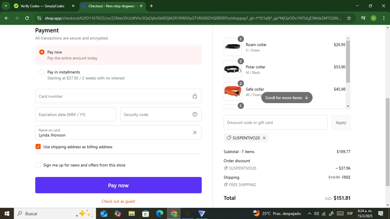Check Sign me up for news and offers
The width and height of the screenshot is (390, 219).
[x=38, y=165]
